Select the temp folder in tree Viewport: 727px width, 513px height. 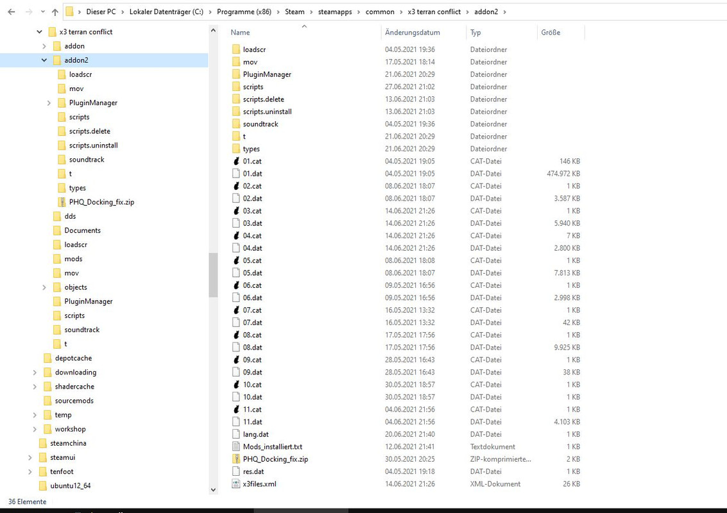(x=63, y=415)
